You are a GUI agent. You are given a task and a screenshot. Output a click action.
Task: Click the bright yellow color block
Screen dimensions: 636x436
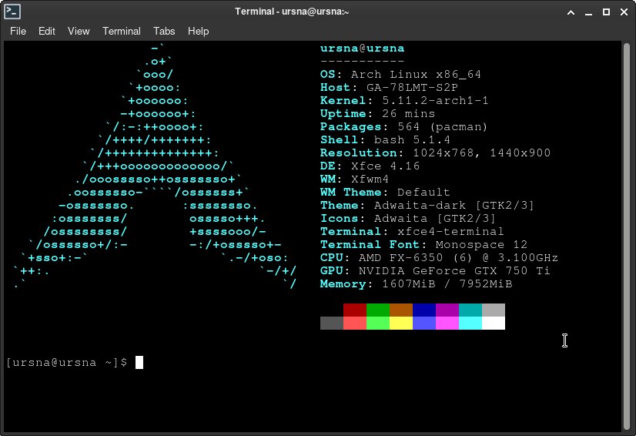pos(400,323)
